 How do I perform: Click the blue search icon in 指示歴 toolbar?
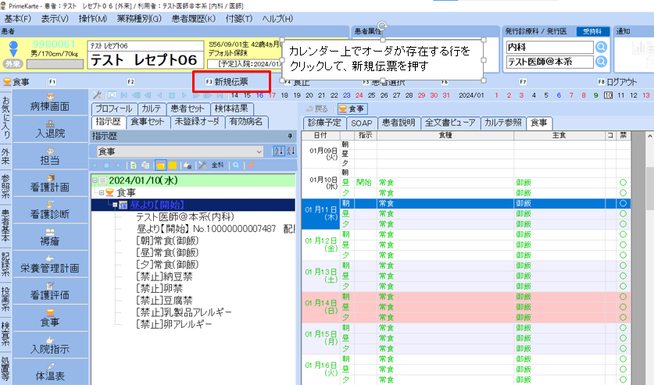236,165
